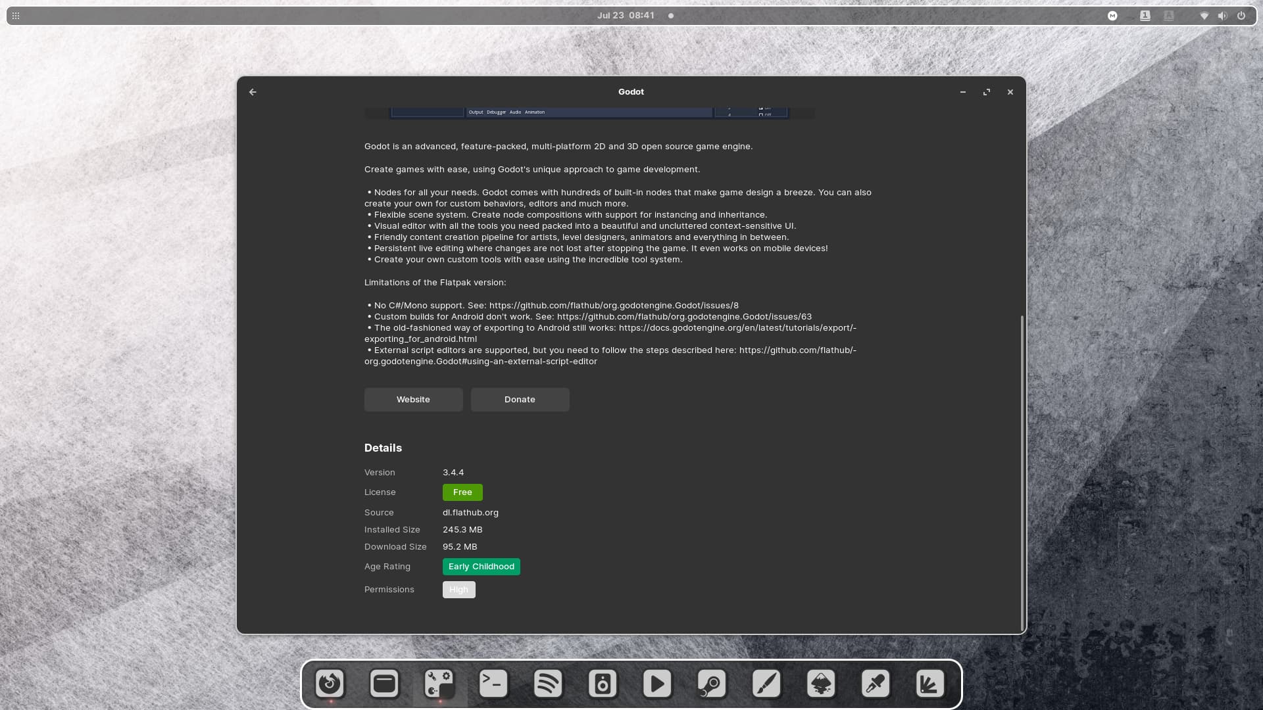Click the No C#/Mono support line
1263x710 pixels.
(x=553, y=306)
